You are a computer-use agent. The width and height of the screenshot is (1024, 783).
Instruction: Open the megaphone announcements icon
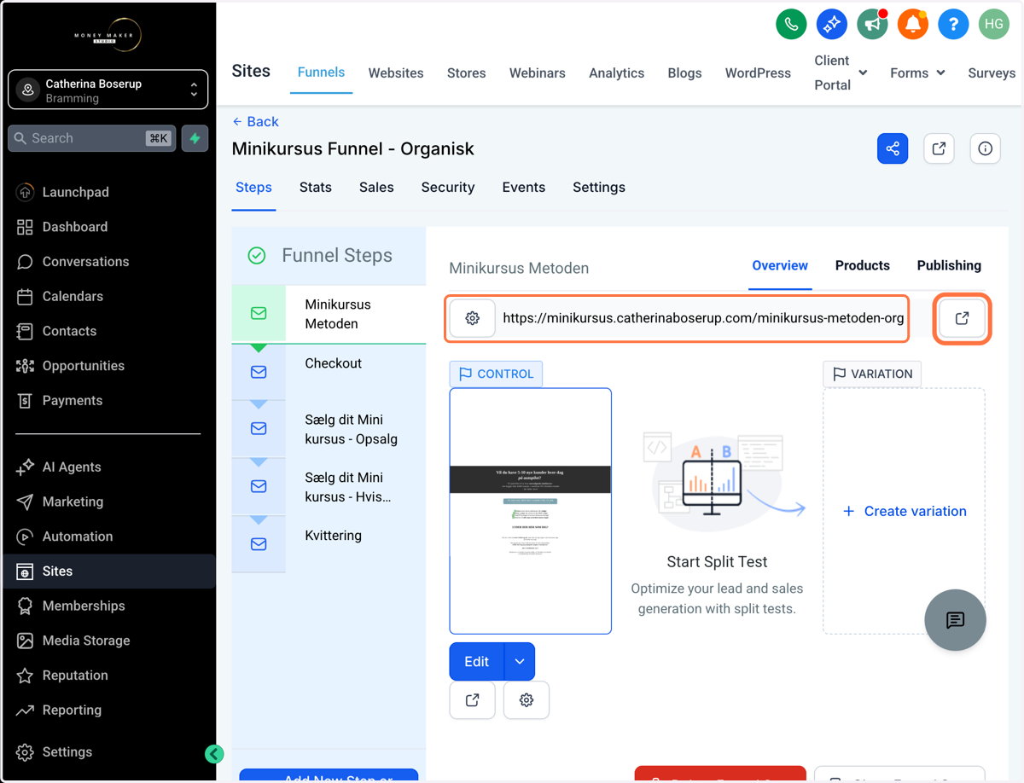point(872,24)
